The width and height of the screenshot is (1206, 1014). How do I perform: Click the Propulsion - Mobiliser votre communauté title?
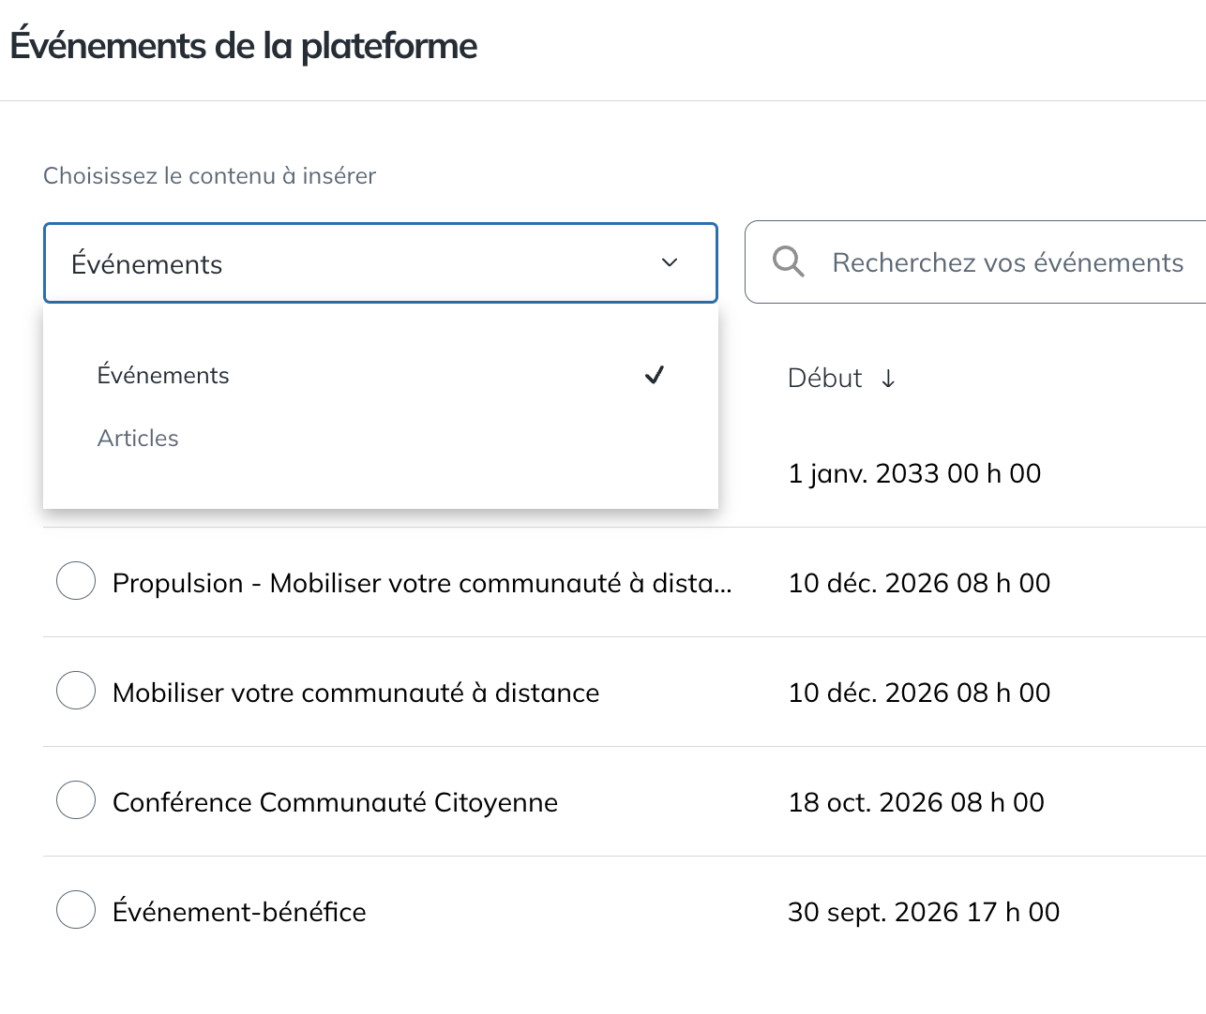[421, 583]
